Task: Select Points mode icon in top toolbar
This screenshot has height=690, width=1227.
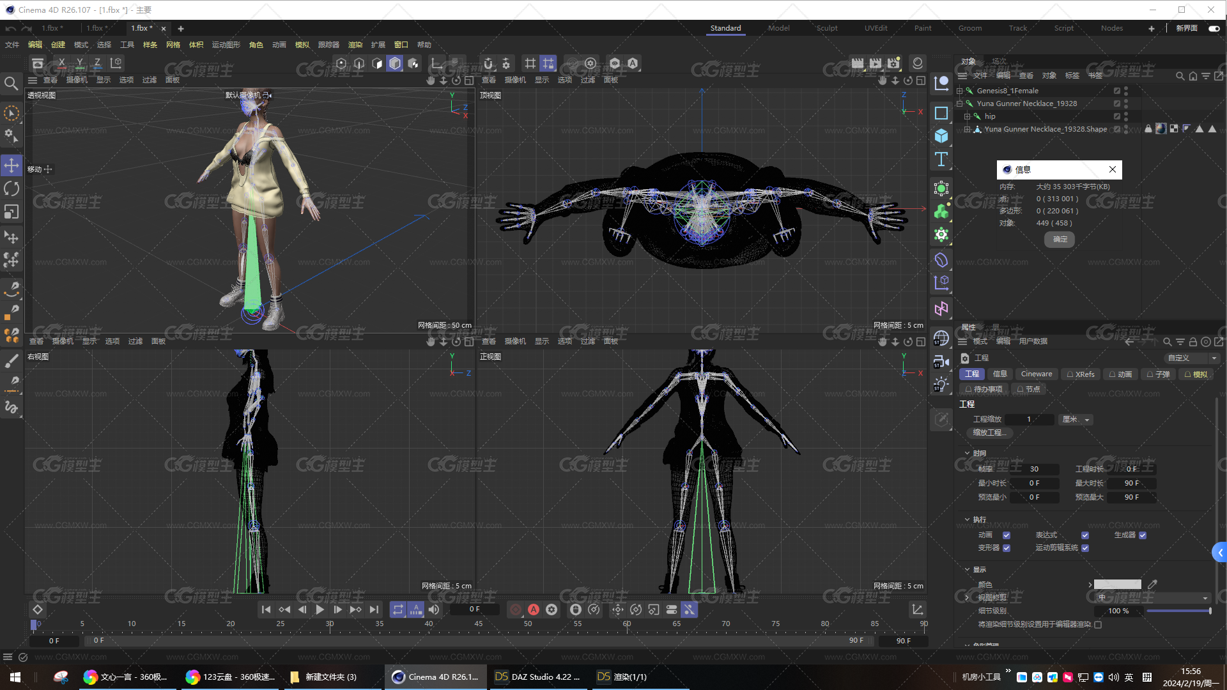Action: point(341,63)
